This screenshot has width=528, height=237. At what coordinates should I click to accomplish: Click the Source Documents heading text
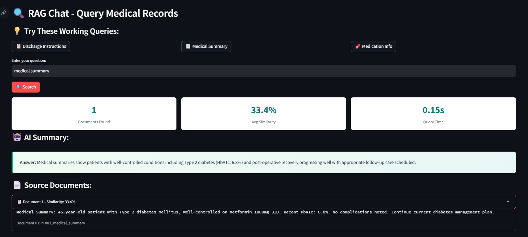(x=58, y=185)
